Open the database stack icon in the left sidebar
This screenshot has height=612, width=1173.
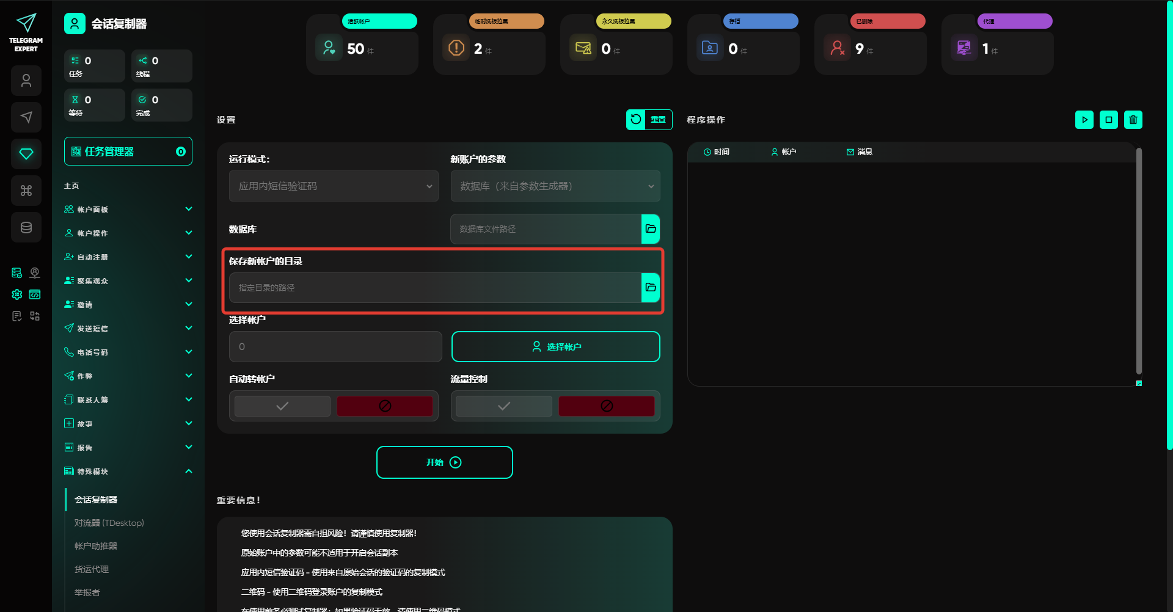click(x=26, y=227)
